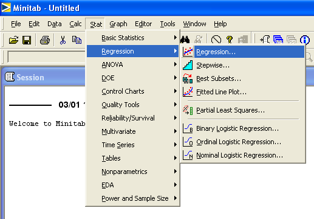The width and height of the screenshot is (314, 219).
Task: Click the Cut scissors icon
Action: click(x=63, y=40)
